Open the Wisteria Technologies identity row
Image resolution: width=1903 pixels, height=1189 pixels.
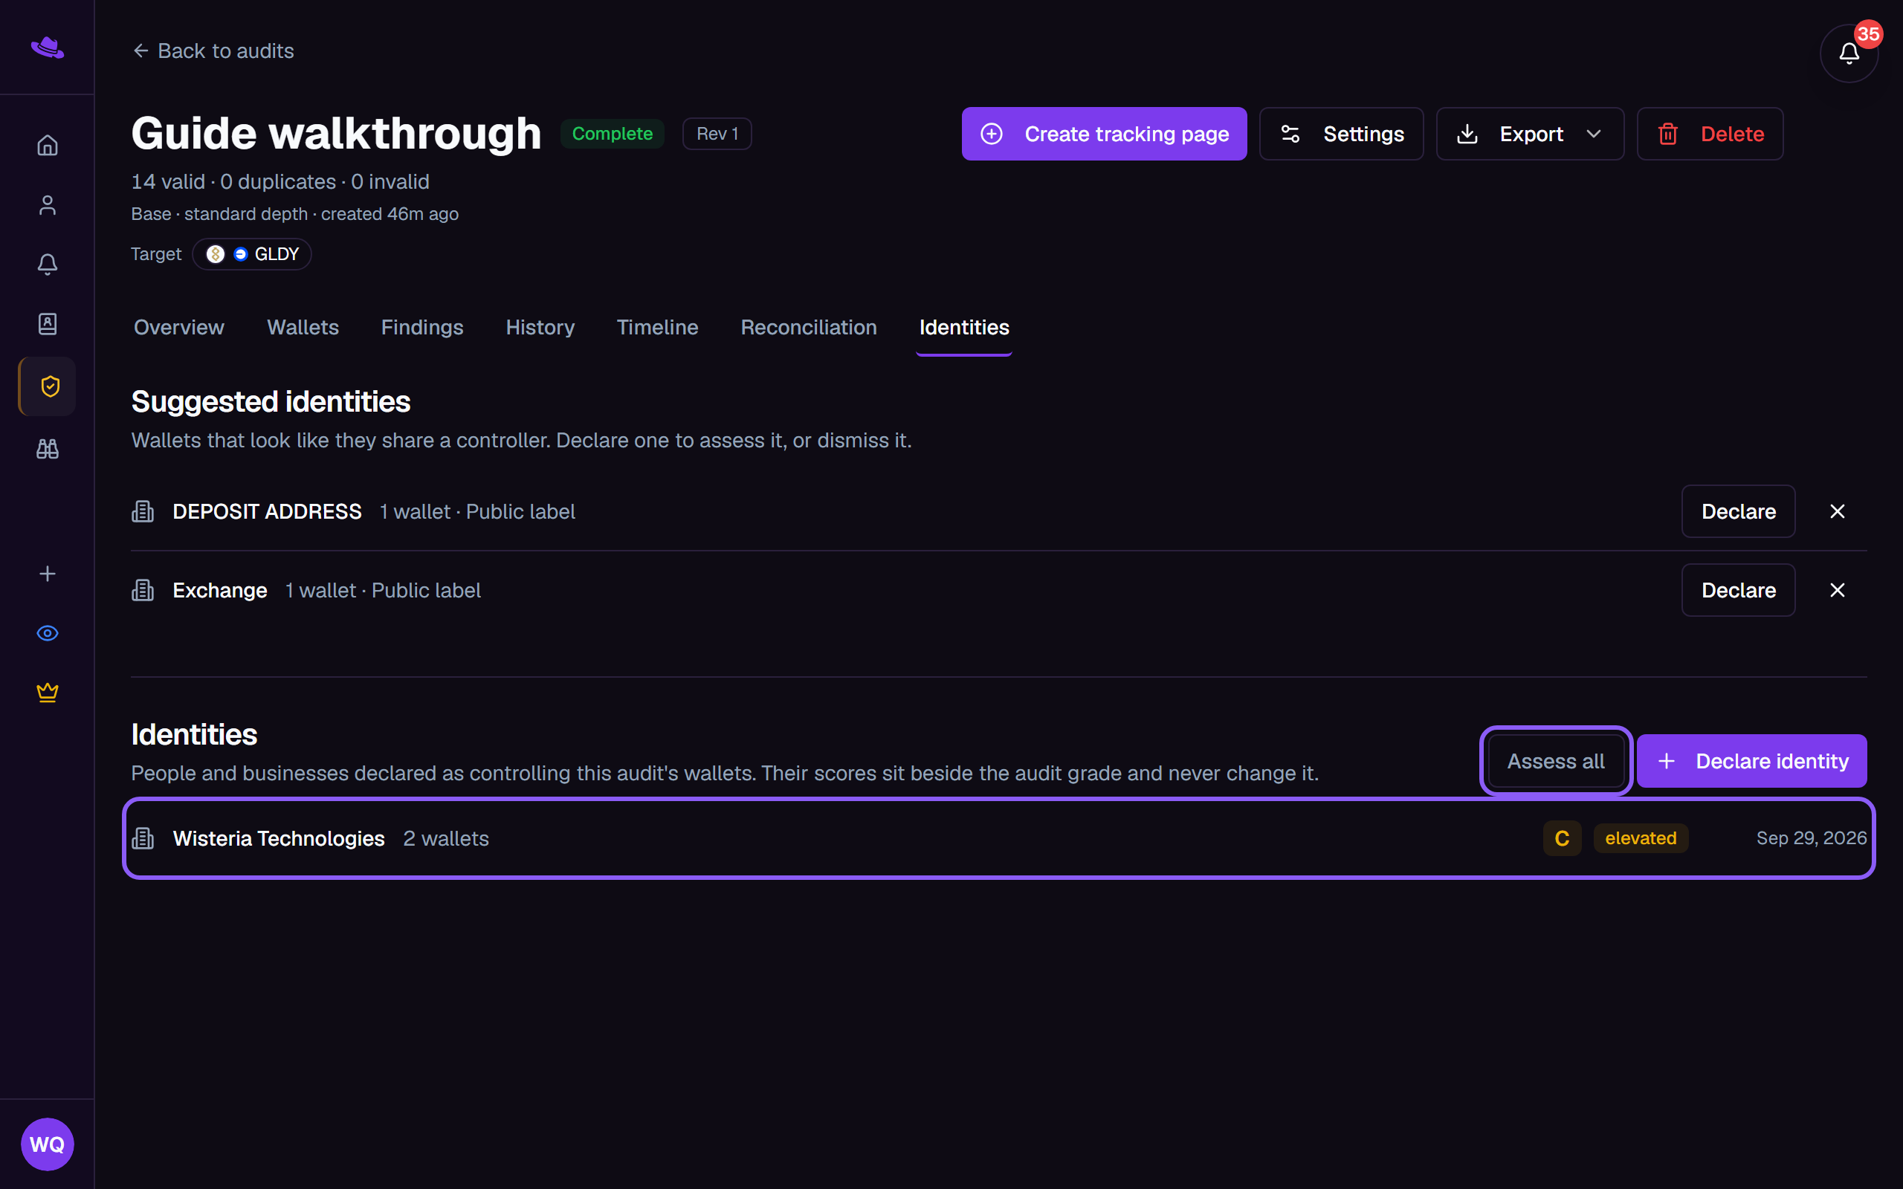pos(998,838)
